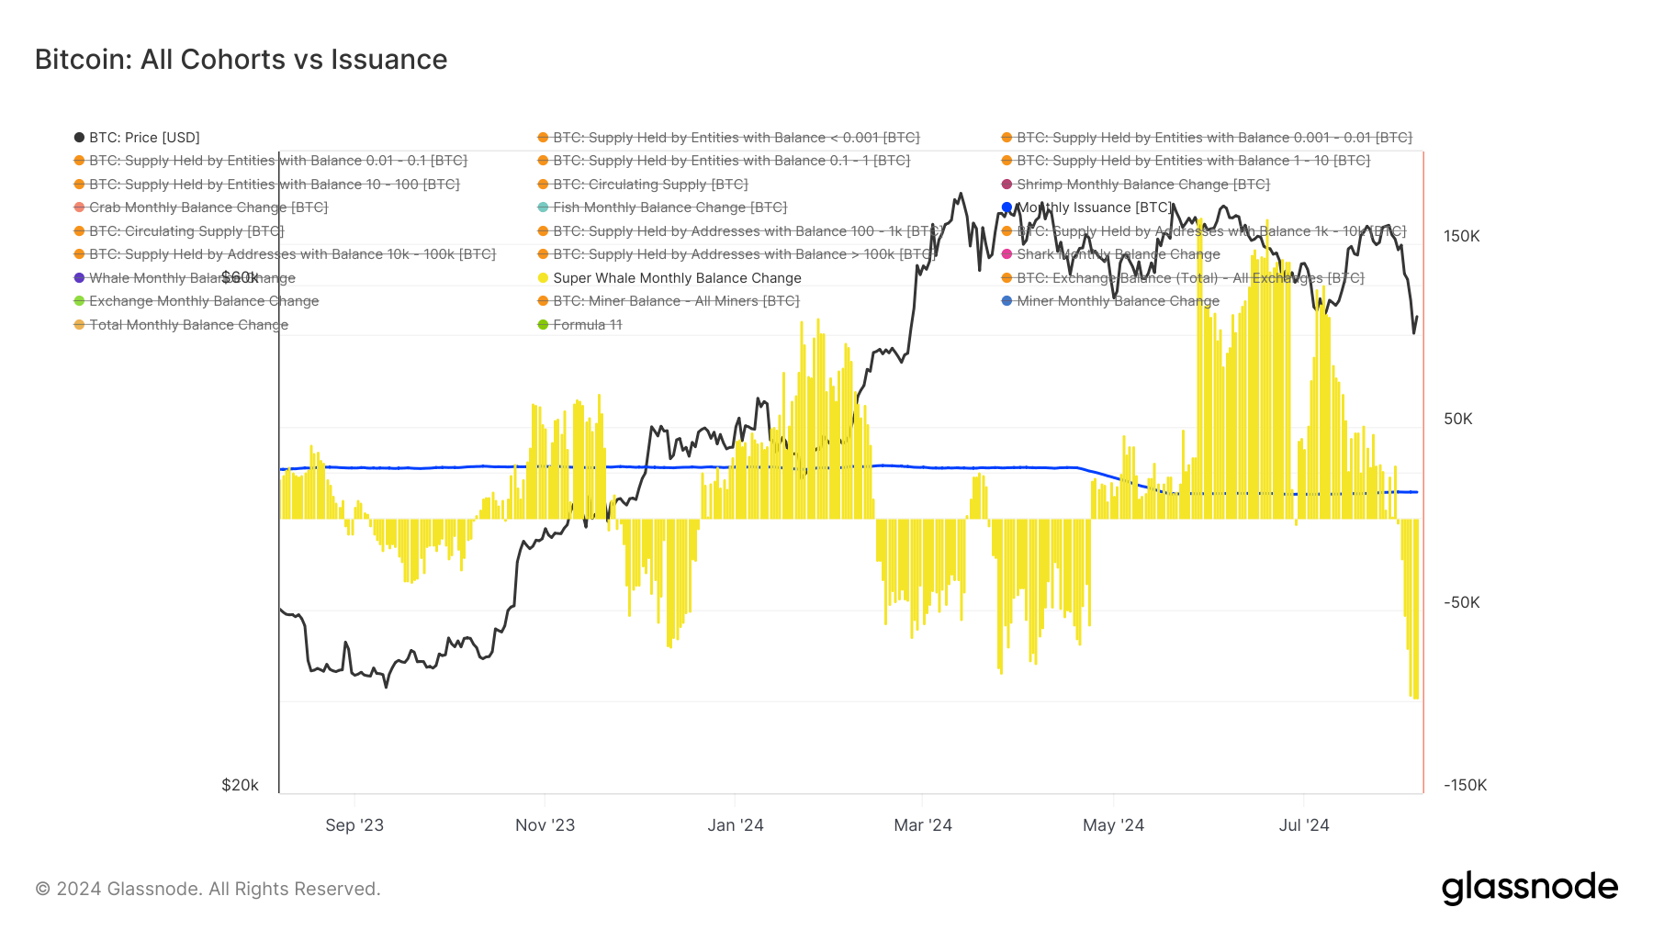Click the 50K right axis label
Image resolution: width=1653 pixels, height=930 pixels.
pyautogui.click(x=1458, y=419)
